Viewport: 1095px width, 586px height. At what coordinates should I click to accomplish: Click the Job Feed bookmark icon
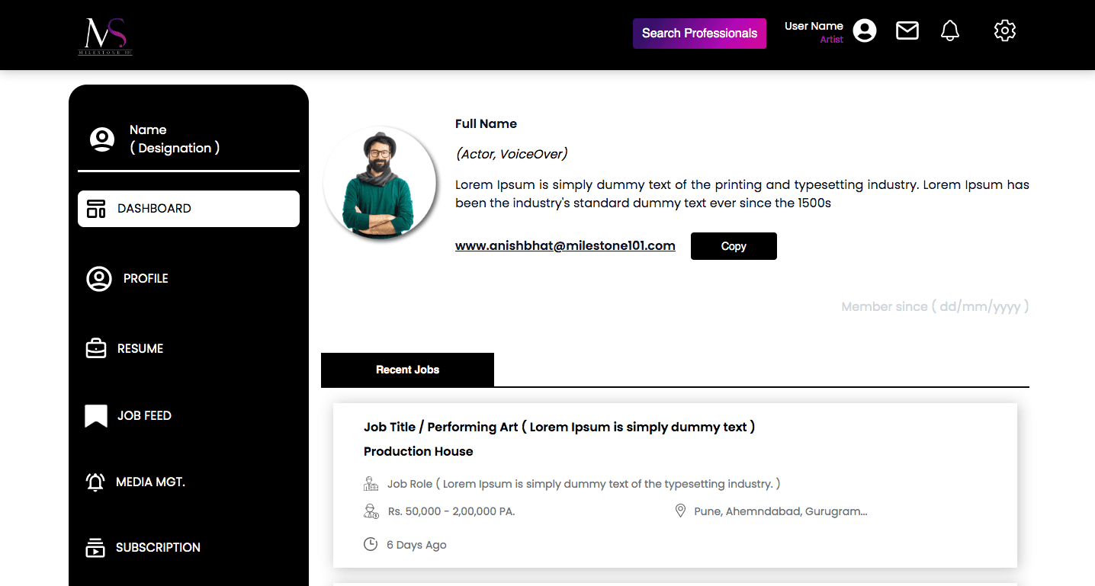(x=96, y=416)
